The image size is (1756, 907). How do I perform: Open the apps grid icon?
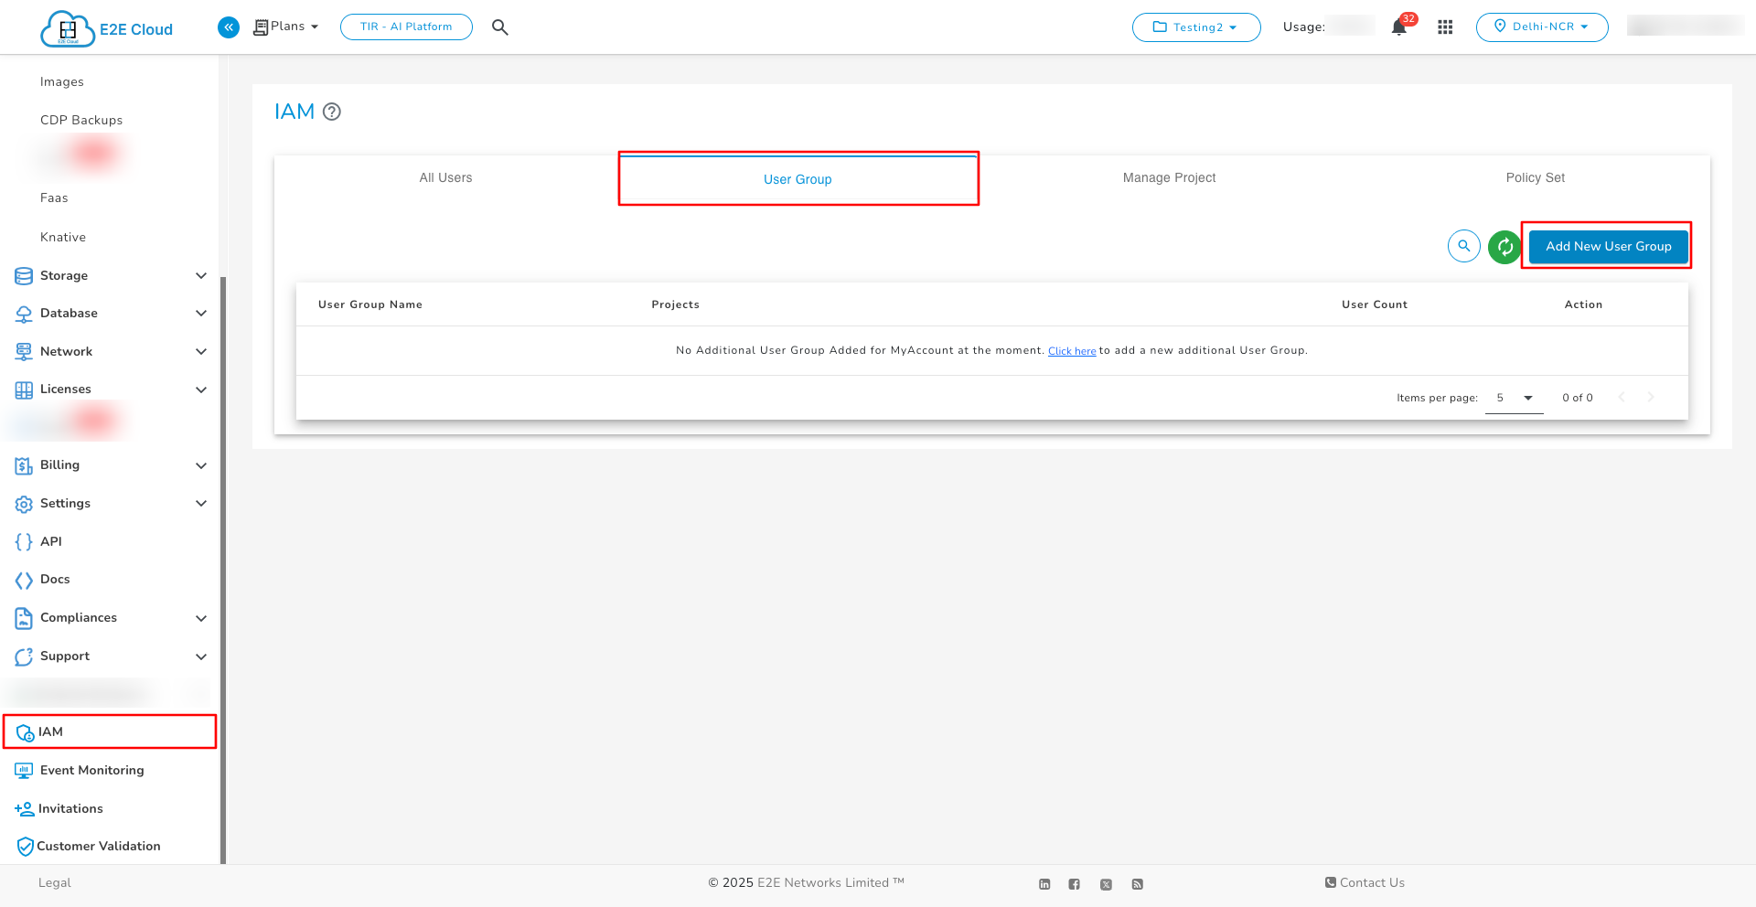pos(1445,27)
